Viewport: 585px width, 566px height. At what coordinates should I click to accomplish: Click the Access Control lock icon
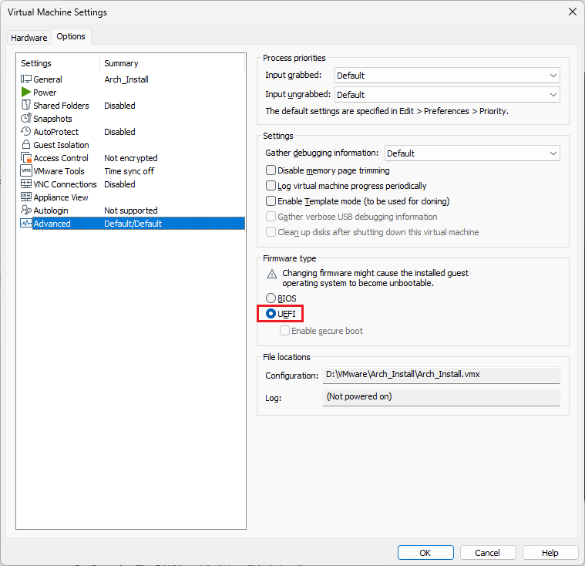(26, 158)
